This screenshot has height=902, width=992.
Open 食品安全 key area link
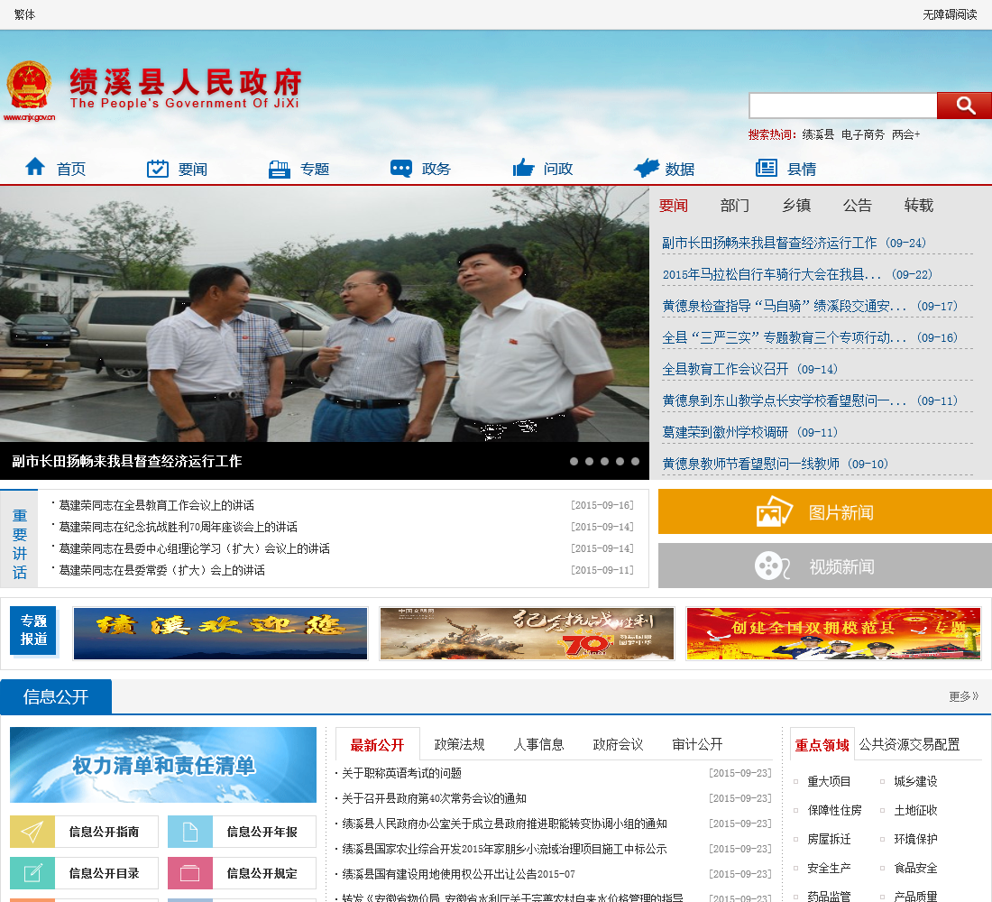(x=915, y=868)
